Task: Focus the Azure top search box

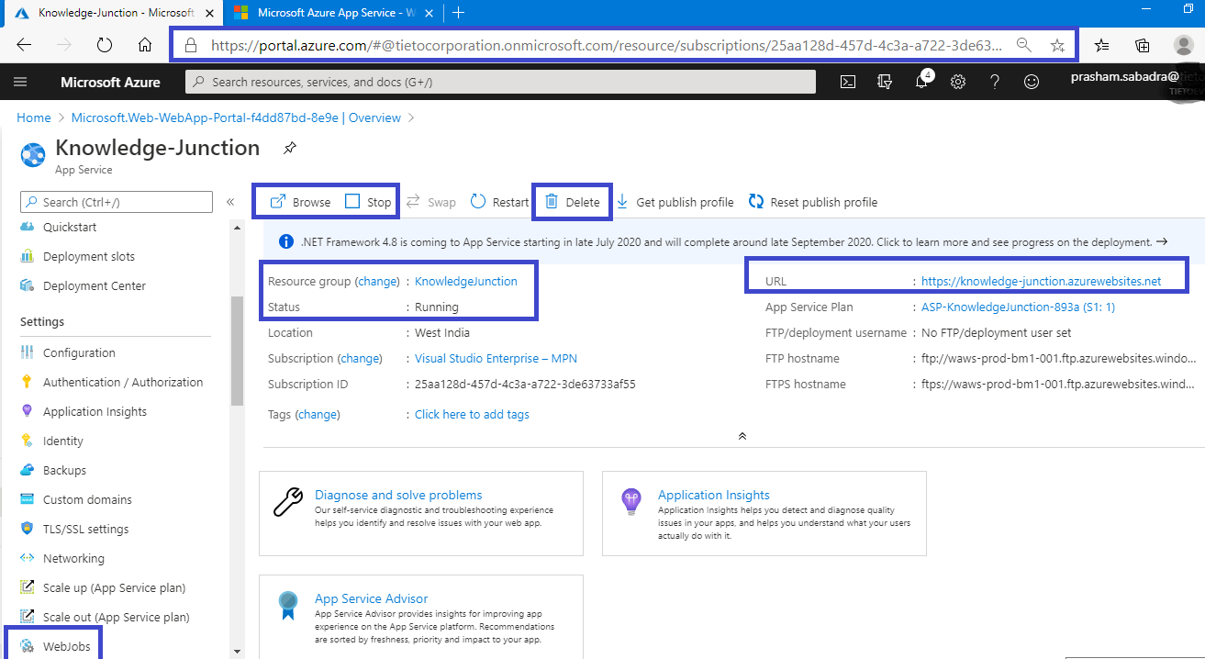Action: pos(500,82)
